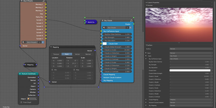Click the Sky Clouds node group edit icon
Screen dimensions: 216x108
pos(131,21)
